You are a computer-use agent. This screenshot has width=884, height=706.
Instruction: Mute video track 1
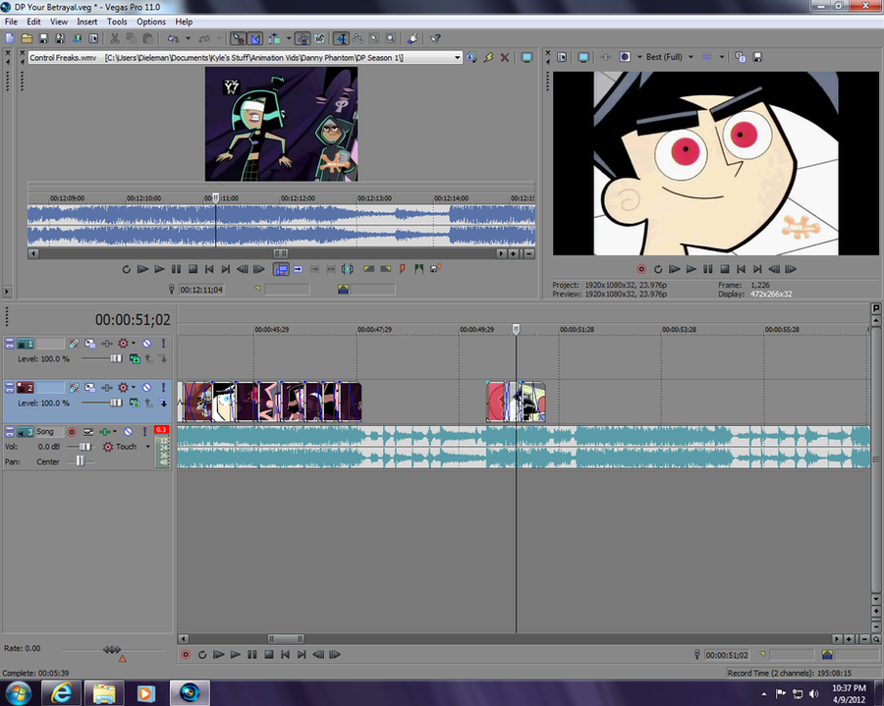146,343
